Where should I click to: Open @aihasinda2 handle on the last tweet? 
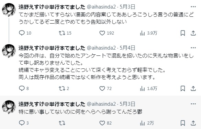[x=101, y=104]
